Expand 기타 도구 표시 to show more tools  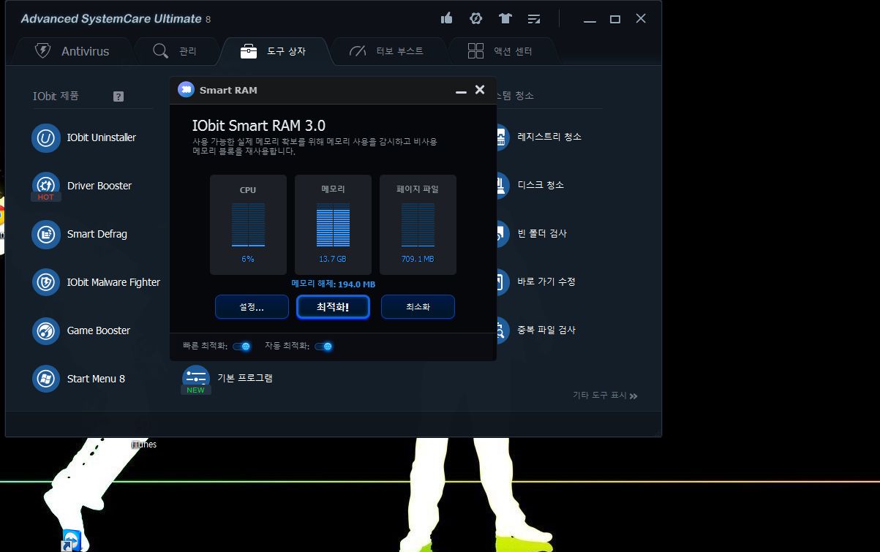pos(605,396)
